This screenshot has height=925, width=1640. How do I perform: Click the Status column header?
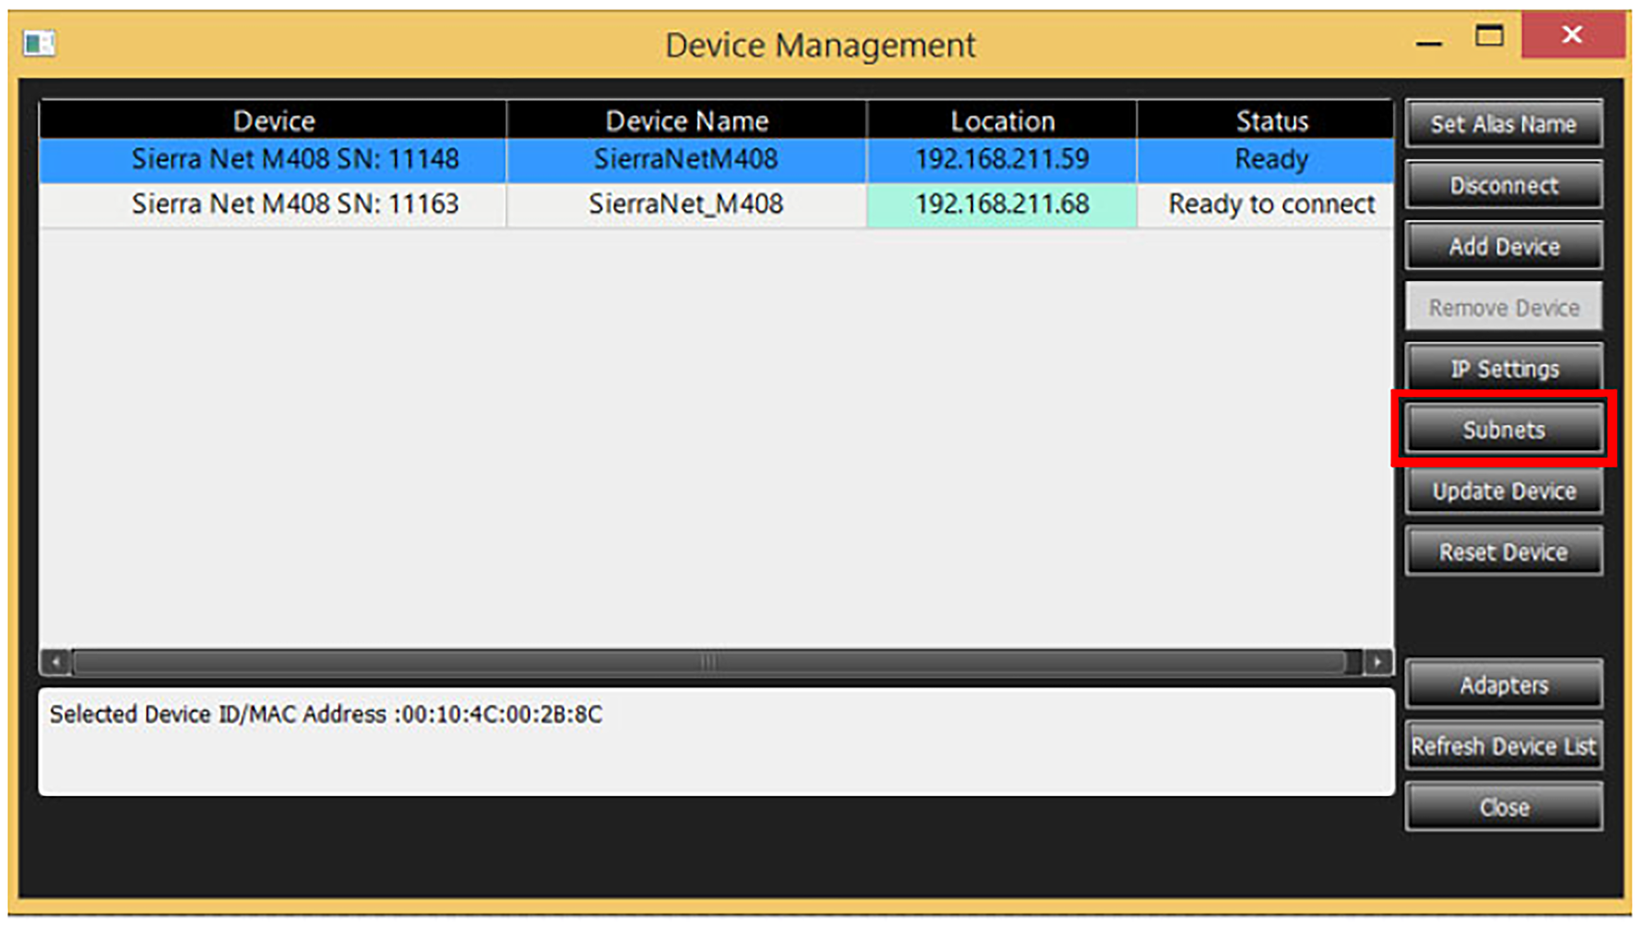tap(1265, 120)
